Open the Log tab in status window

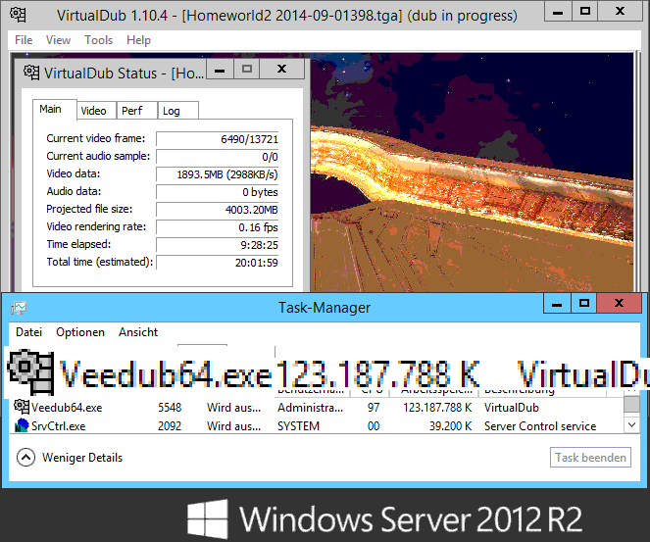pos(172,111)
